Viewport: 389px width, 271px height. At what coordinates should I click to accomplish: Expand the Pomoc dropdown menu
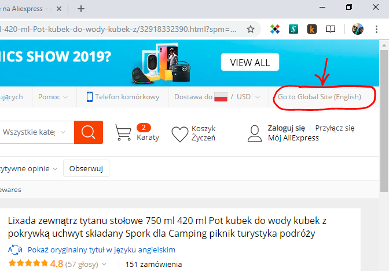[x=53, y=97]
